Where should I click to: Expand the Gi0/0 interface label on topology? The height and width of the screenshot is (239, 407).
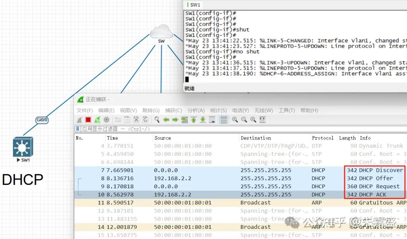point(41,120)
